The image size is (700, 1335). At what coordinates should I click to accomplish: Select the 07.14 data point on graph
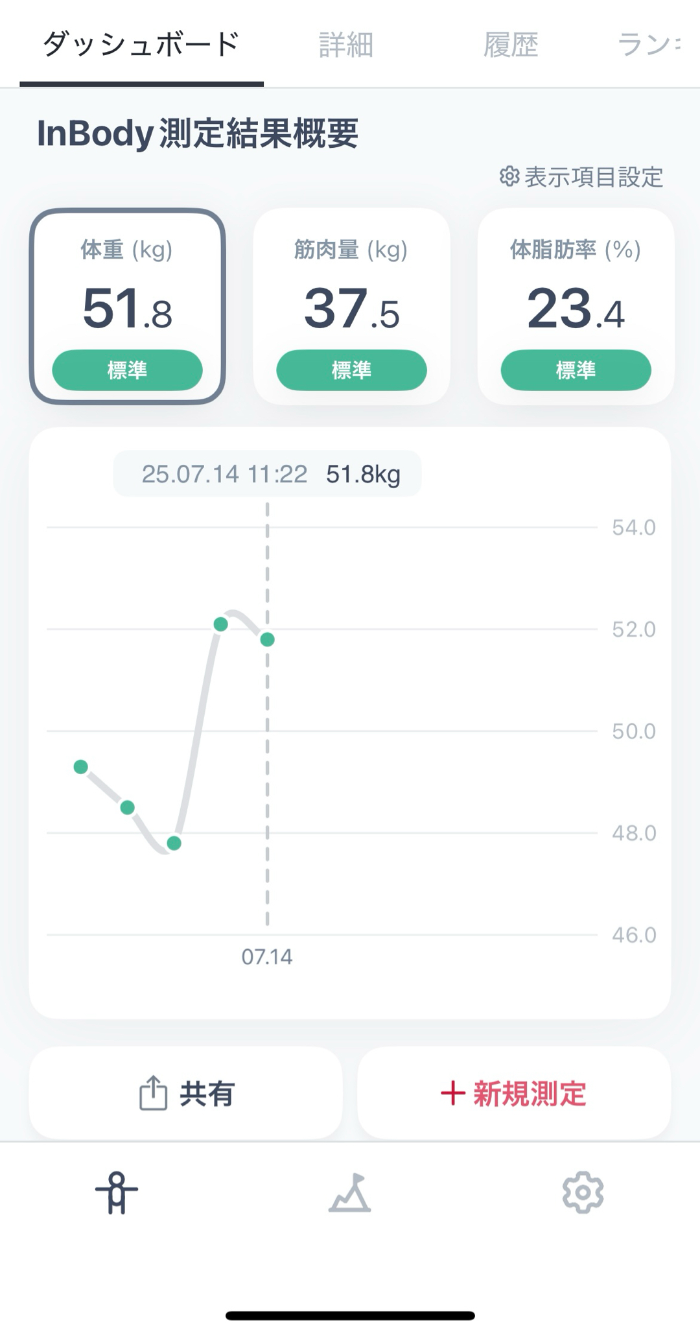click(267, 640)
